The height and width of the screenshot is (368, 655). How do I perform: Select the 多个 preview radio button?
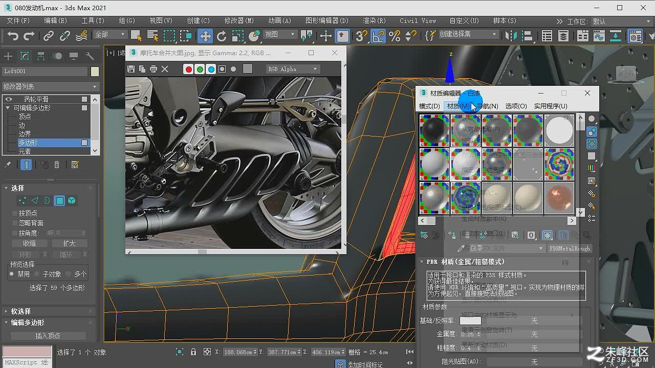pos(69,274)
